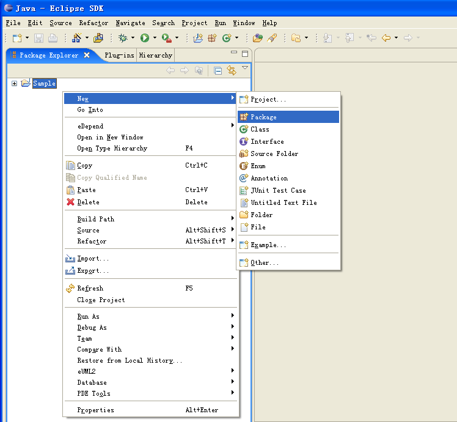The image size is (457, 422).
Task: Open the Run As submenu
Action: (150, 316)
